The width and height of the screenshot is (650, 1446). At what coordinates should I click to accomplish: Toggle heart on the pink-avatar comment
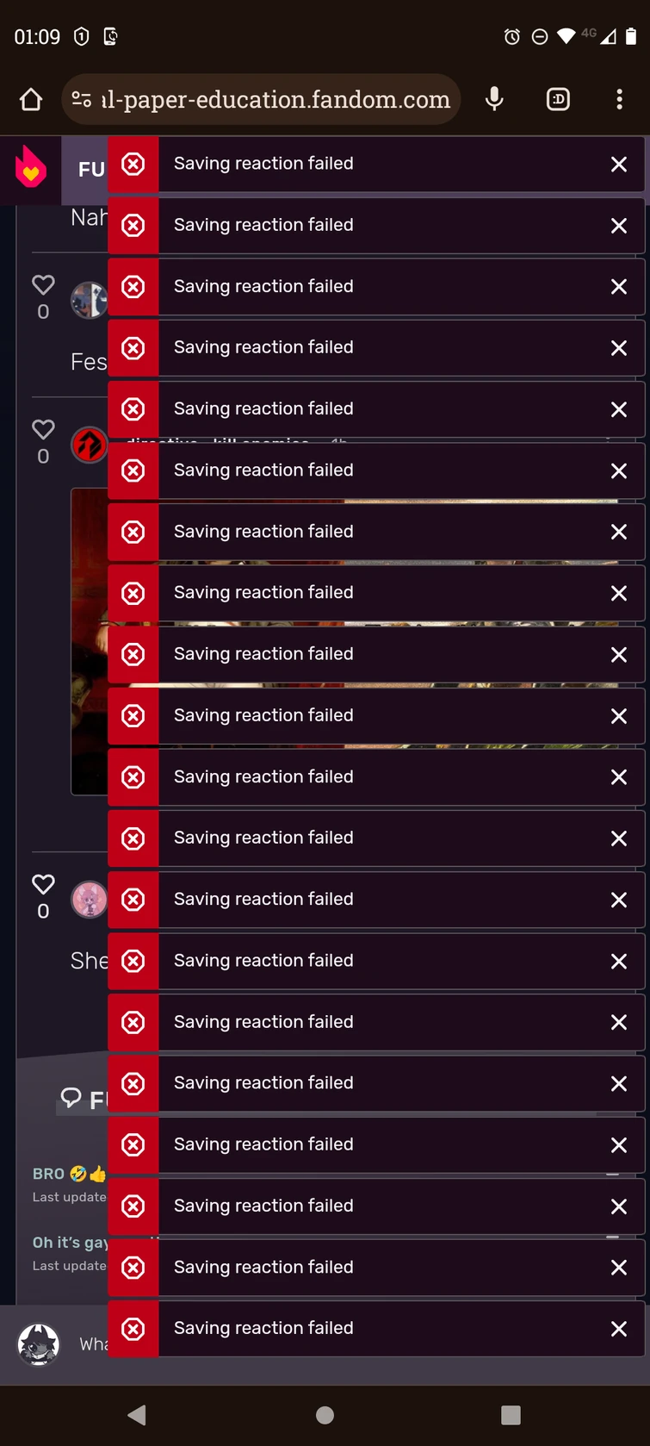[43, 884]
